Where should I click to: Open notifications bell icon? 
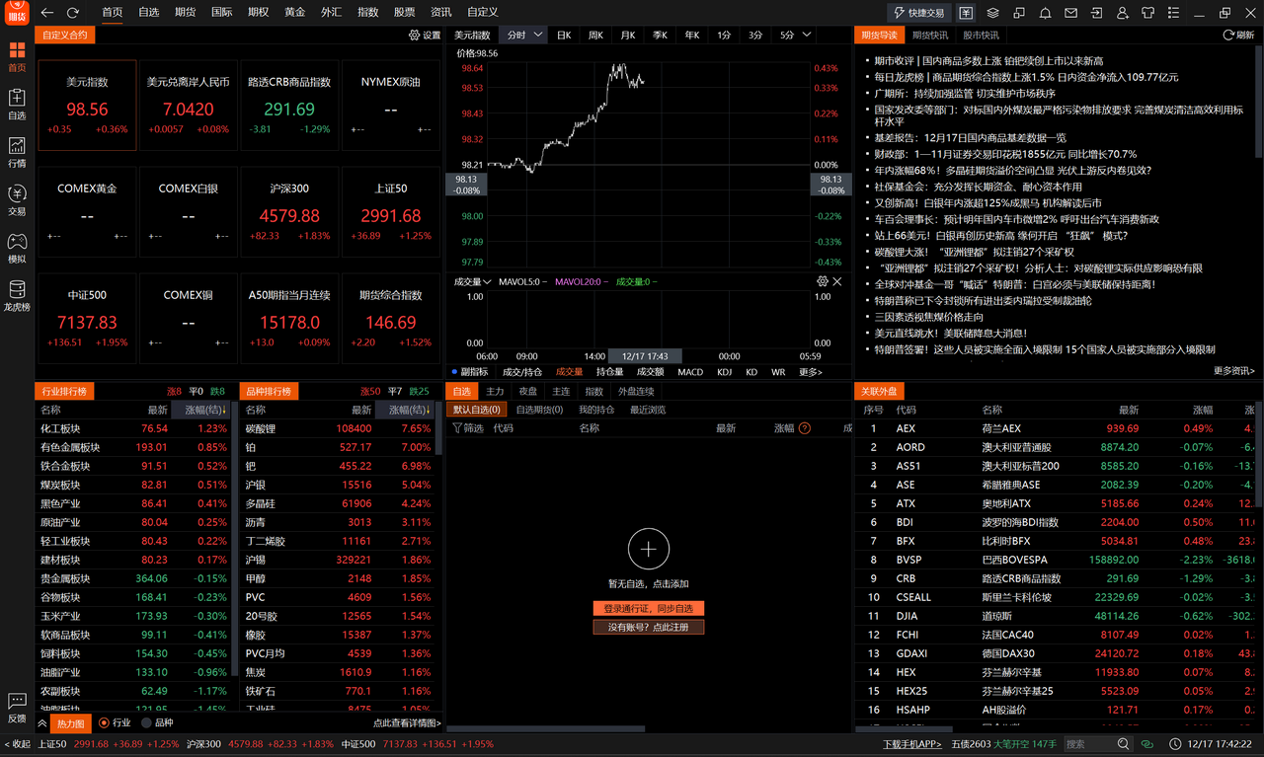click(1045, 13)
